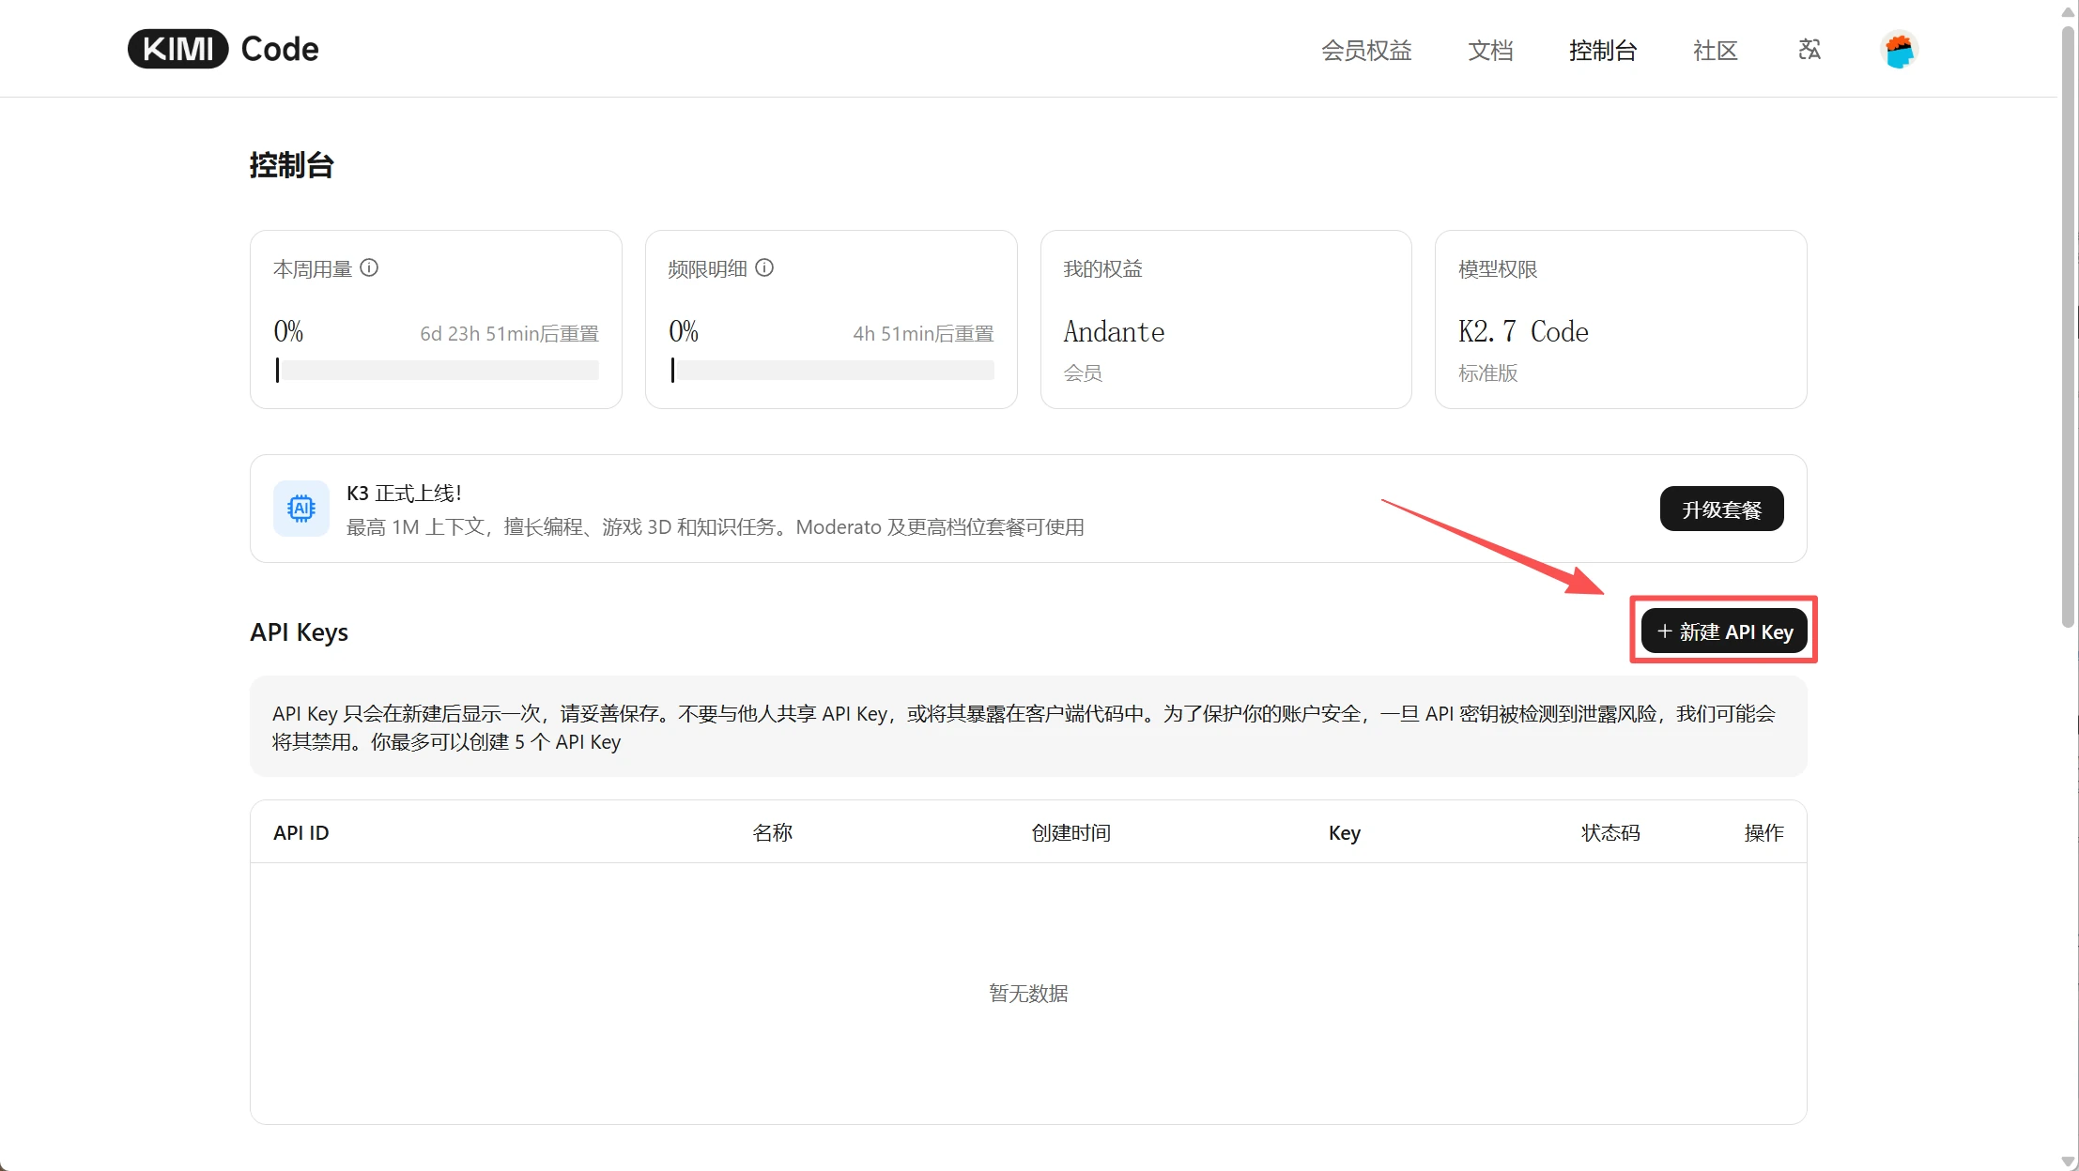
Task: Click the 新建 API Key button
Action: click(1724, 631)
